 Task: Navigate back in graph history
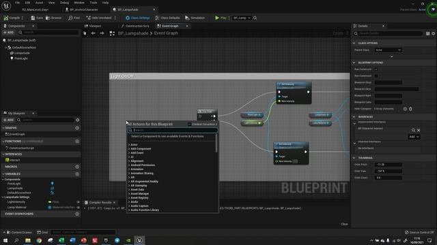tap(93, 33)
